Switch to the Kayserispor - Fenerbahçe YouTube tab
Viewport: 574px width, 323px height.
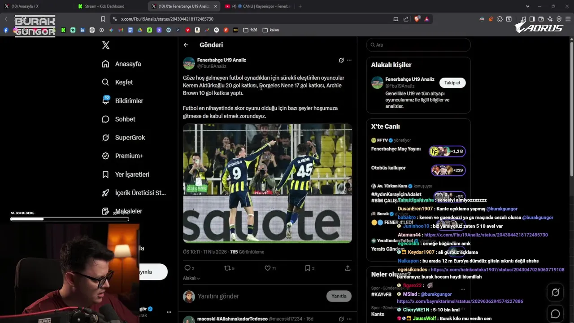point(258,6)
